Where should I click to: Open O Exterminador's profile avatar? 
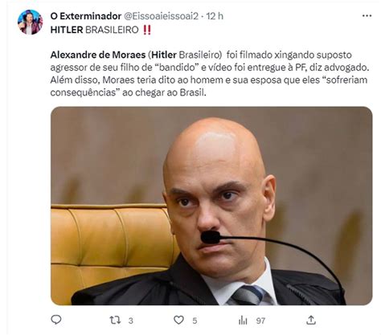tap(30, 22)
